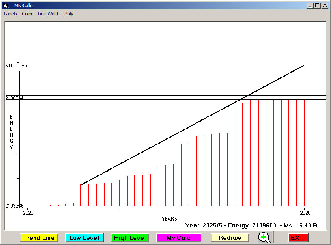Click the 2109586 energy axis value
This screenshot has width=331, height=245.
coord(14,206)
